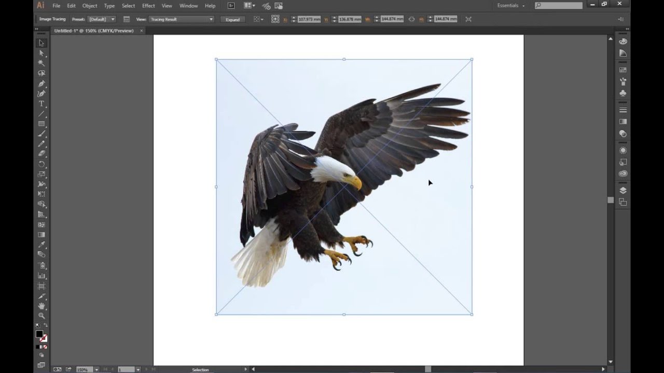Screen dimensions: 664x373
Task: Open the Color Guide panel
Action: coord(623,53)
